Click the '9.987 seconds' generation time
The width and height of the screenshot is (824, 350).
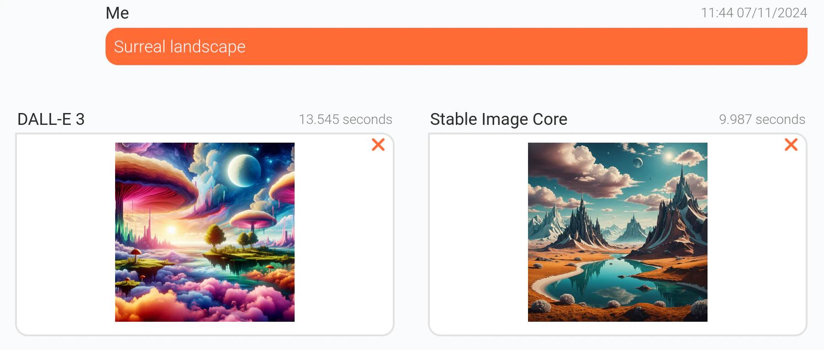tap(762, 119)
